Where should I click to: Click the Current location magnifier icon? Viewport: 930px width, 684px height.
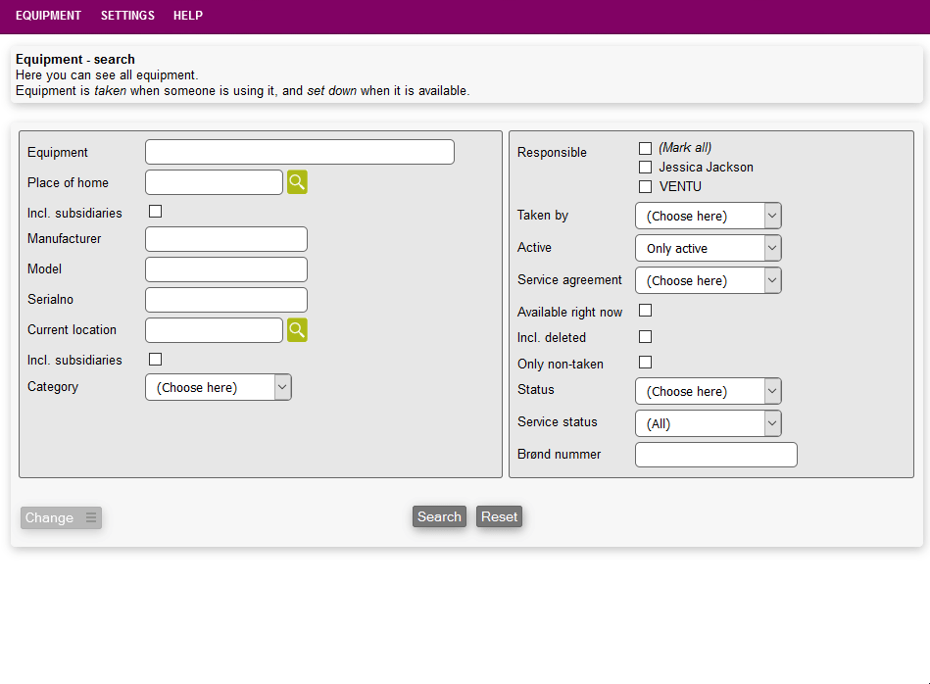[x=297, y=330]
